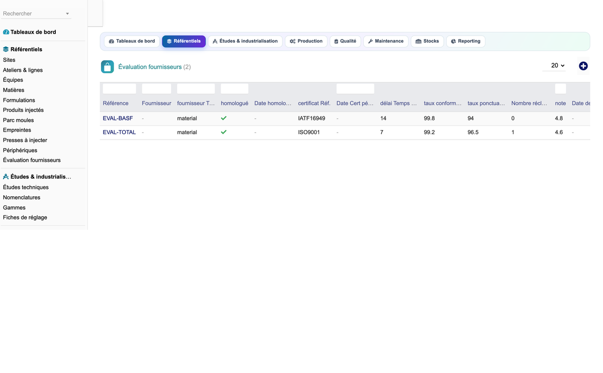Open Études techniques in the sidebar

[x=26, y=187]
